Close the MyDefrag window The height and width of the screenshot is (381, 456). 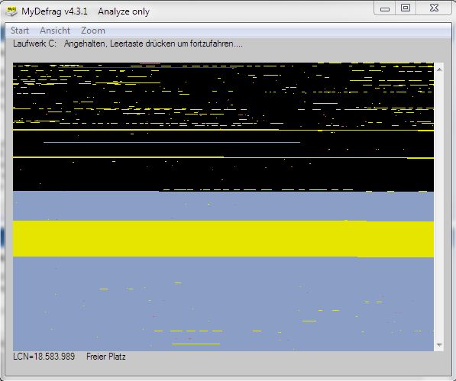[434, 8]
